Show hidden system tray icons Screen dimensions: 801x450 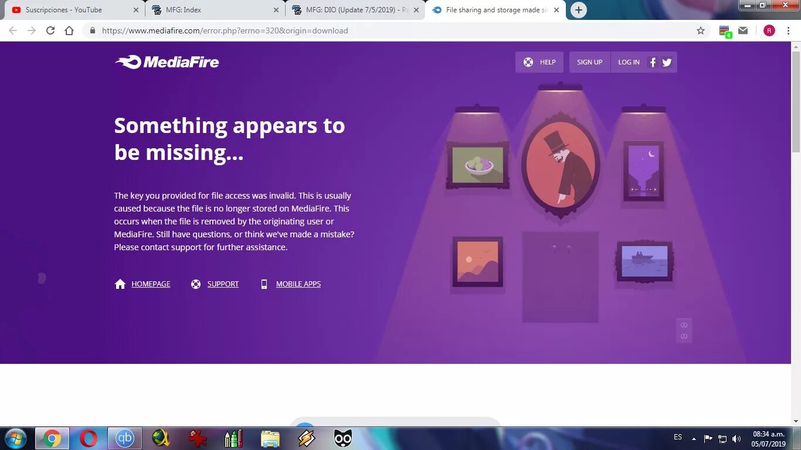point(694,438)
